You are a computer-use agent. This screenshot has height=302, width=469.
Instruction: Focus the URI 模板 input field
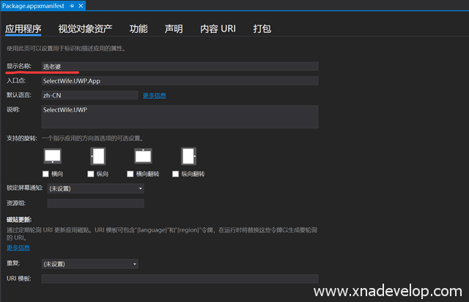coord(180,279)
